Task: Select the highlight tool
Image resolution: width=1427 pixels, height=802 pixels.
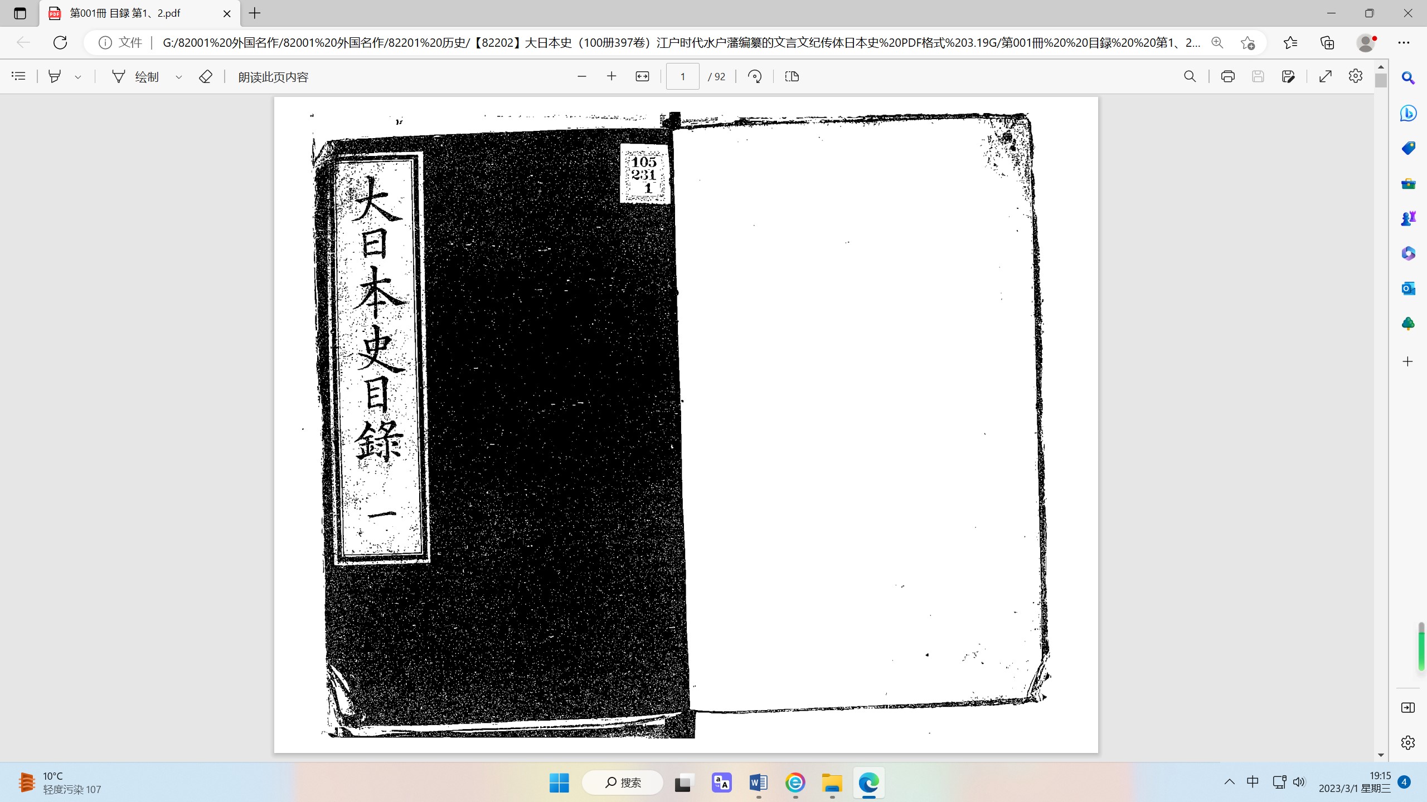Action: [x=55, y=76]
